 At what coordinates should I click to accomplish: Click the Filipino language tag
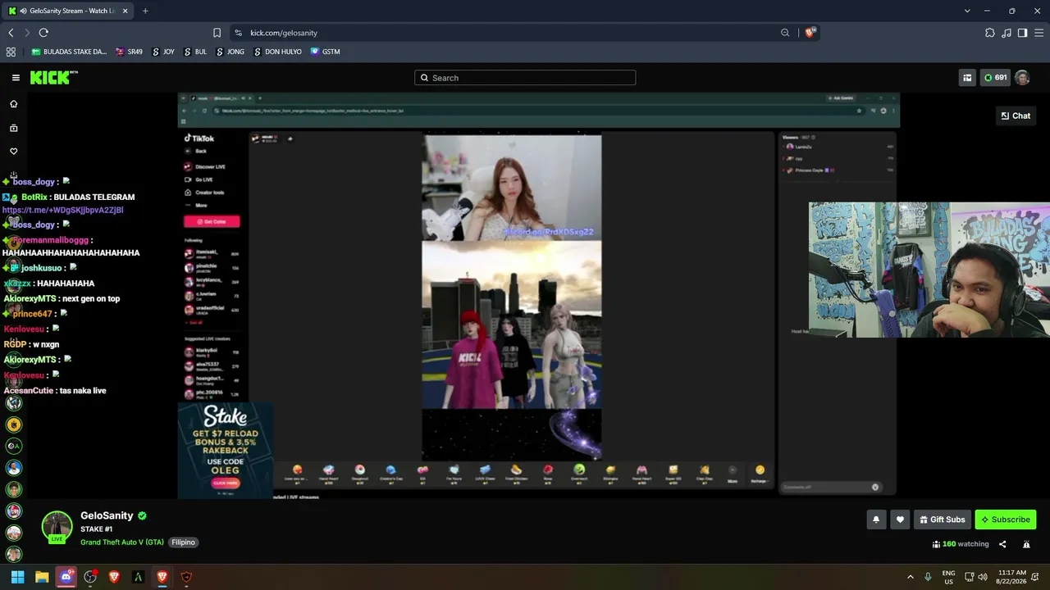coord(183,542)
